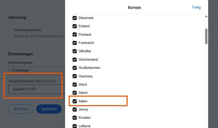Viewport: 218px width, 128px height.
Task: Uncheck the Italien checkbox
Action: point(75,101)
